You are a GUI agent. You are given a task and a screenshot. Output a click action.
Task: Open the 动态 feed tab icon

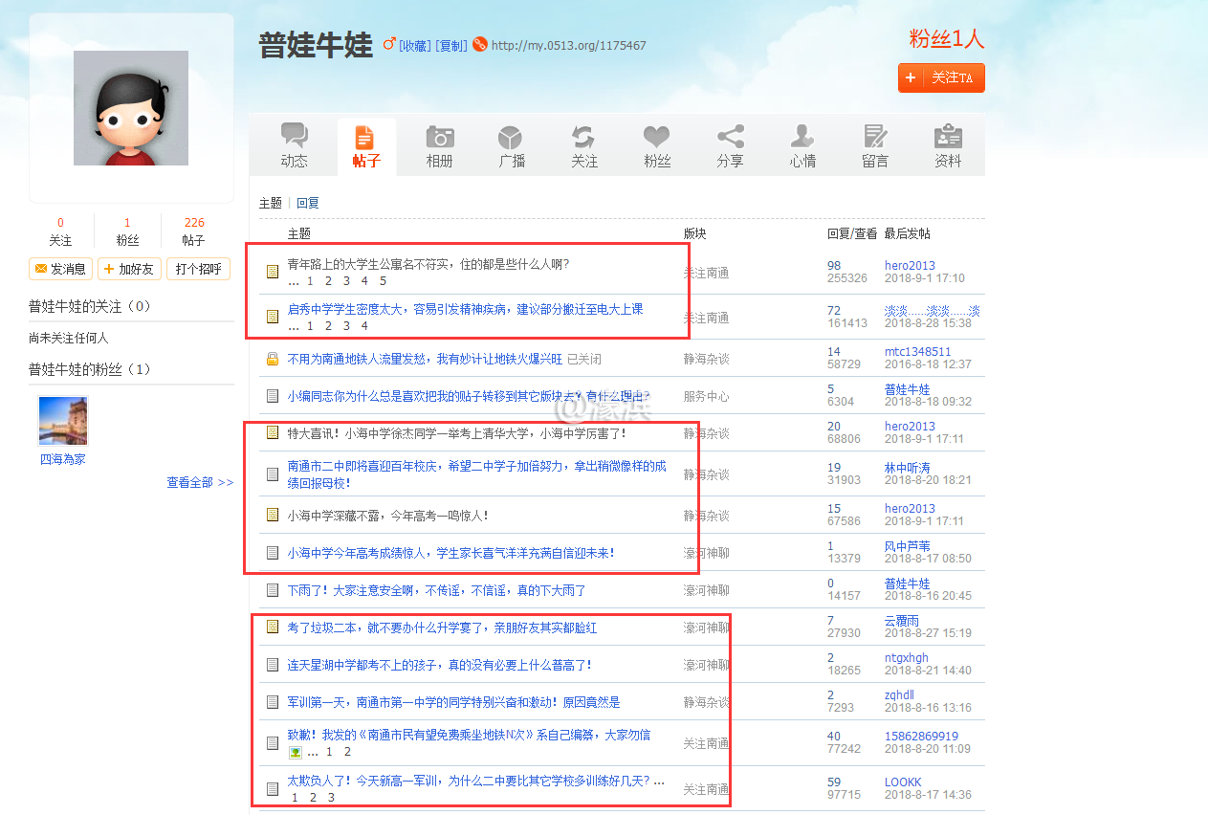click(x=294, y=137)
